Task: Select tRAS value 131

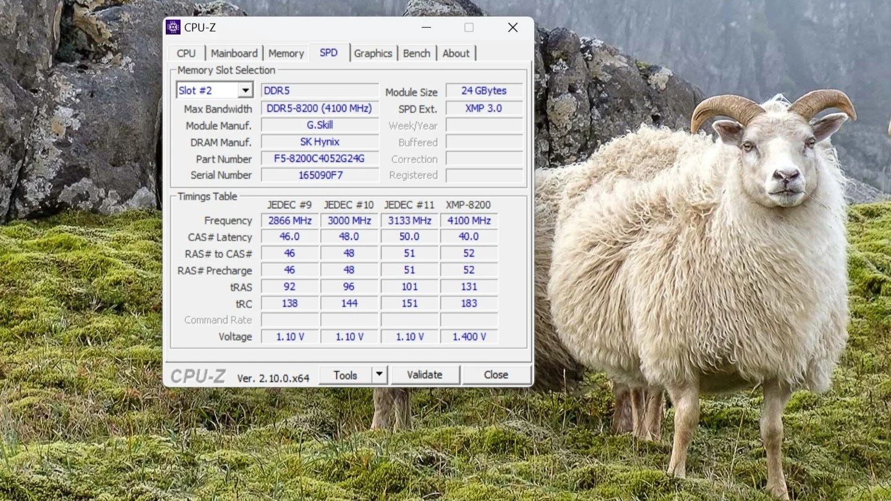Action: pyautogui.click(x=469, y=287)
